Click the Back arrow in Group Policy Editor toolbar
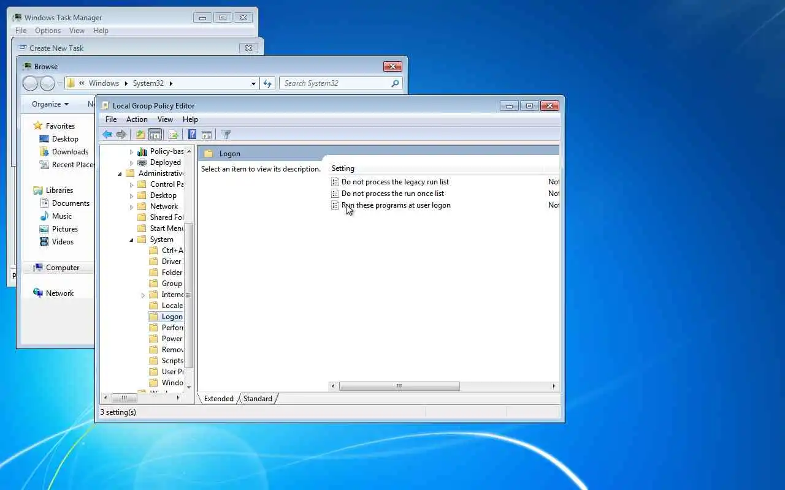This screenshot has height=490, width=785. pyautogui.click(x=107, y=135)
